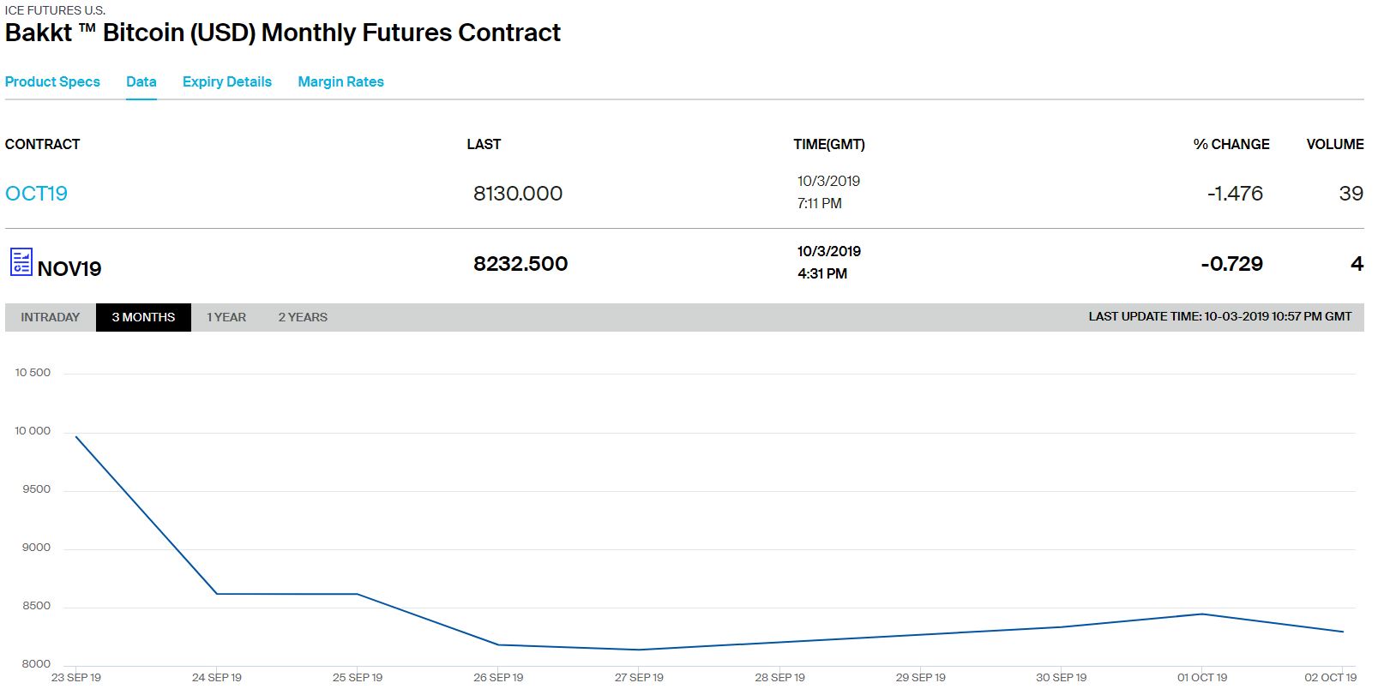Open the Margin Rates tab
This screenshot has height=689, width=1378.
click(340, 82)
